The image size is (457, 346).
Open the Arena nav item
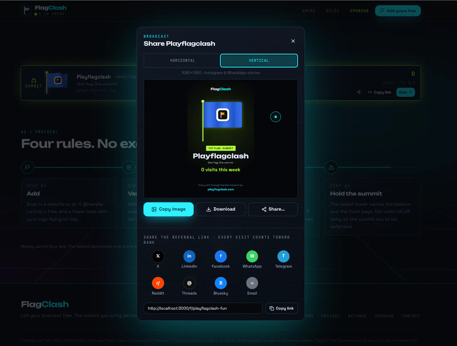coord(308,11)
